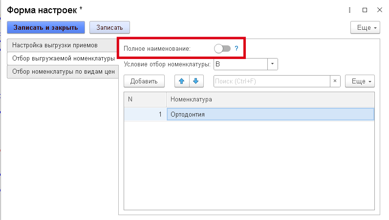Open the top-right 'Еще' dropdown menu
Screen dimensions: 389x220
365,28
